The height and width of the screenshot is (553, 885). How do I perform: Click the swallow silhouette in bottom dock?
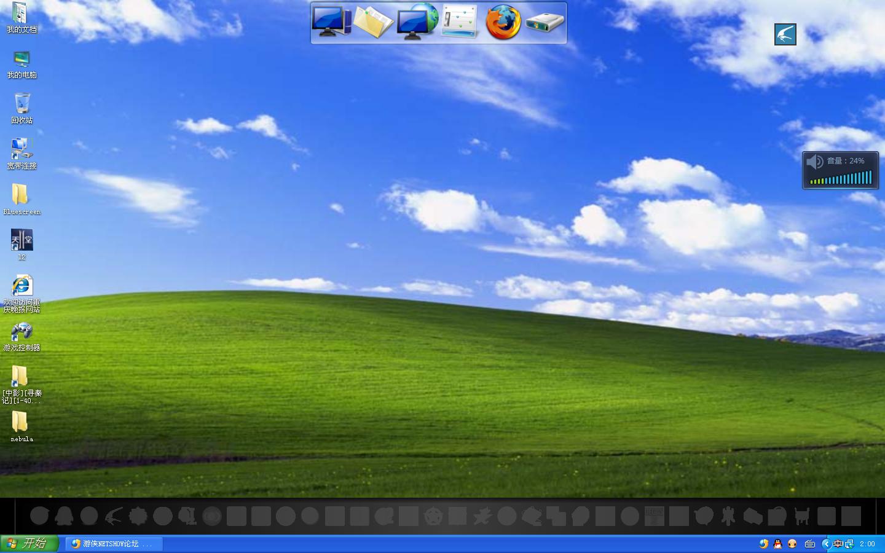[x=114, y=516]
